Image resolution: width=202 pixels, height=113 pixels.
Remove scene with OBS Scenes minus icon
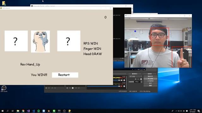coord(49,88)
